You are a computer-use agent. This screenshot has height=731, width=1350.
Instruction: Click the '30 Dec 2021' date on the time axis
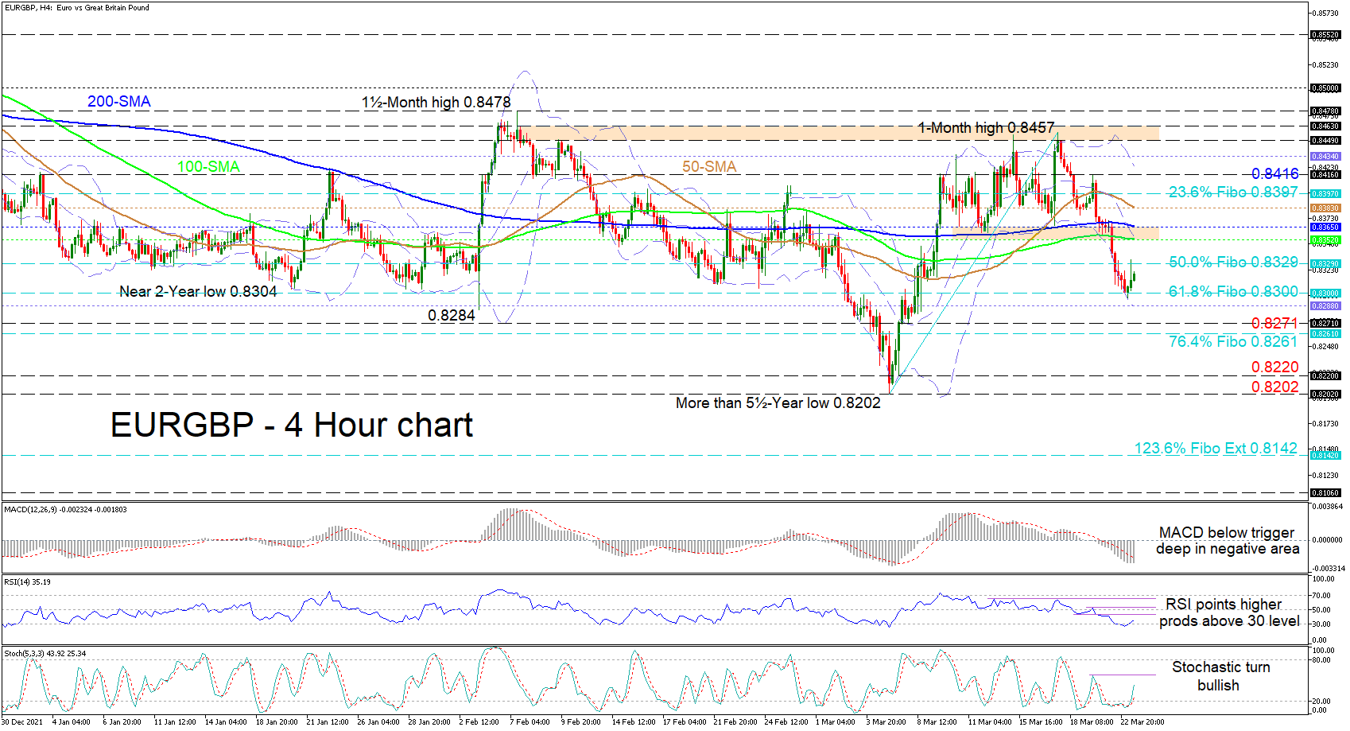22,722
